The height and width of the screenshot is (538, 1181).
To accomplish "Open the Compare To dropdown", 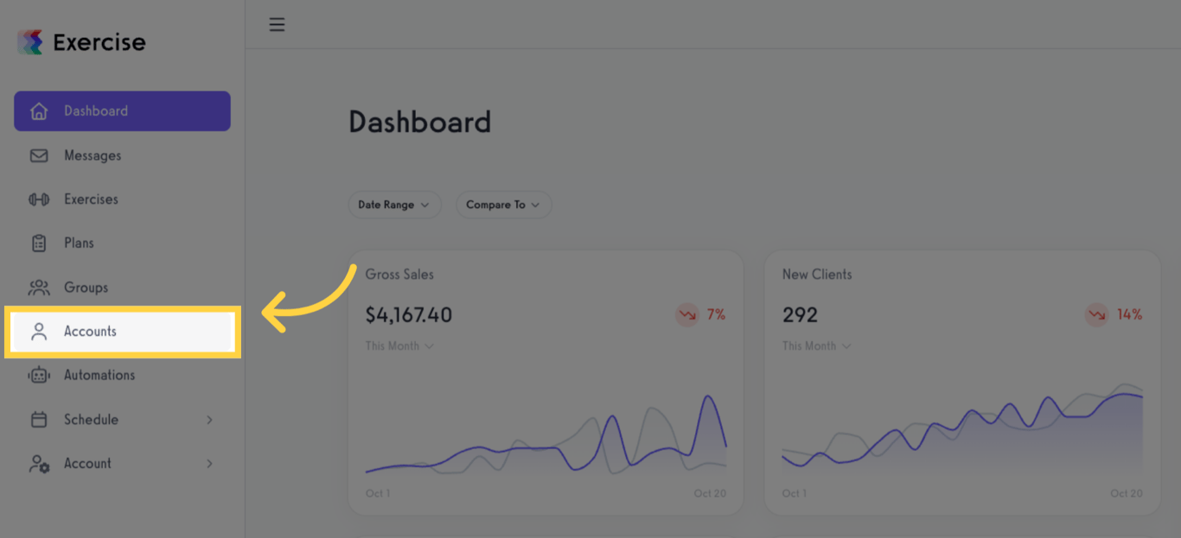I will tap(503, 205).
